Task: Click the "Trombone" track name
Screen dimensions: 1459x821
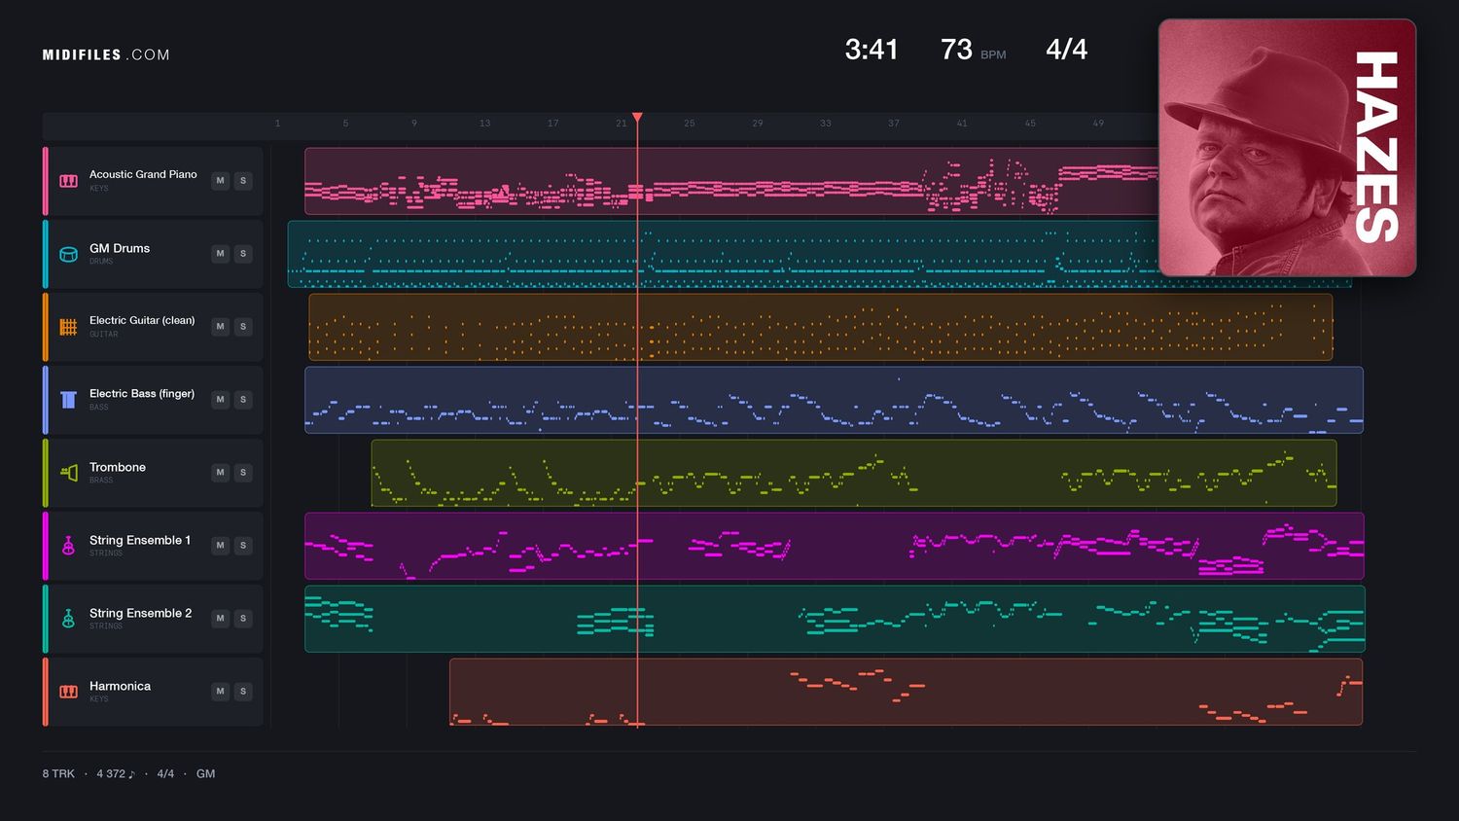Action: (118, 467)
